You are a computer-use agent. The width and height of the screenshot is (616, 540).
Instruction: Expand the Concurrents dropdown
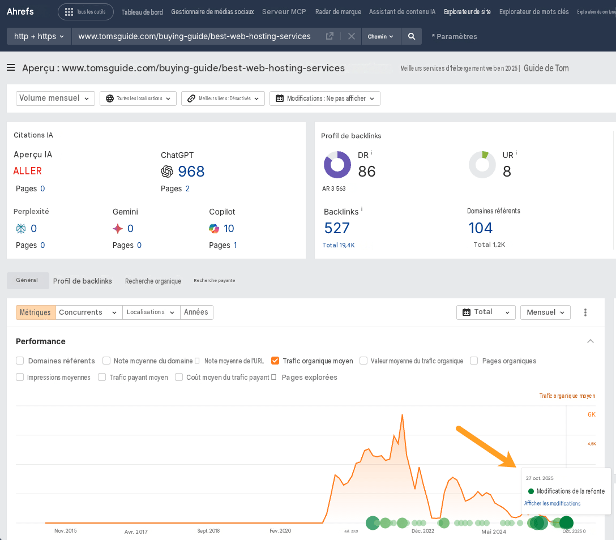click(89, 312)
